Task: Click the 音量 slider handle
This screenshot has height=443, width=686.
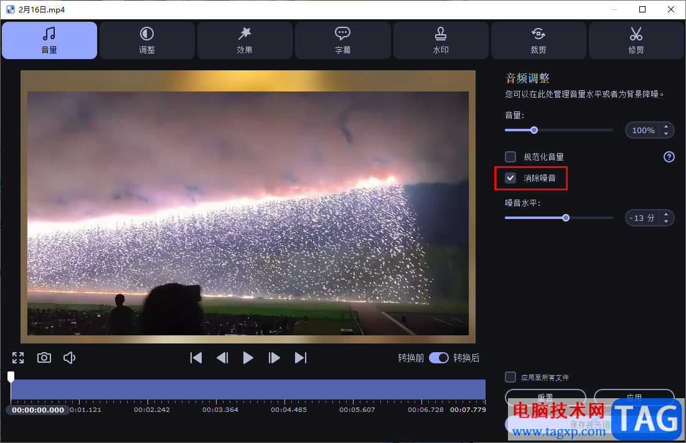Action: pyautogui.click(x=533, y=130)
